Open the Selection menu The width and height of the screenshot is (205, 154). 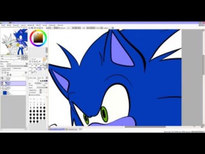(x=30, y=25)
